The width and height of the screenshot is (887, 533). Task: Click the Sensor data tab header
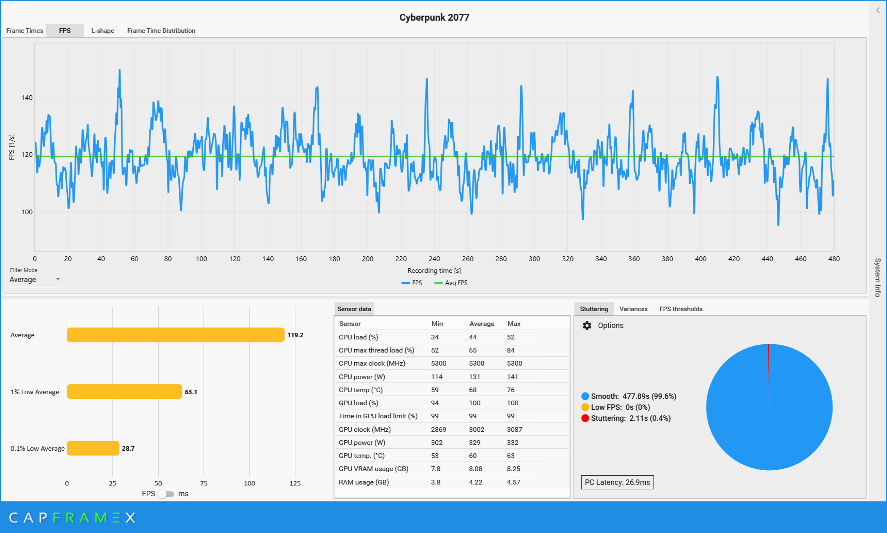click(354, 309)
